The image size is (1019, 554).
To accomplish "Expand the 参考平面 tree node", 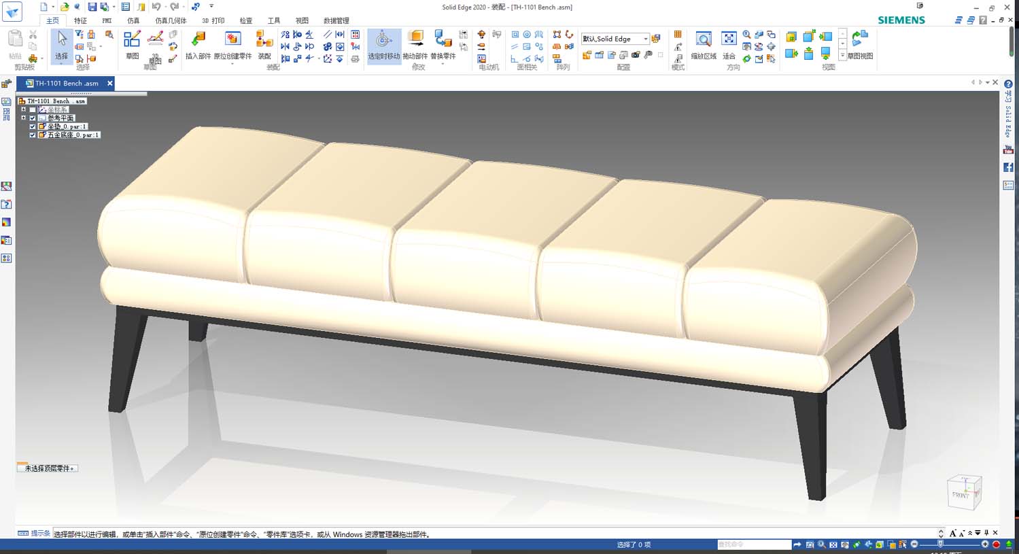I will tap(24, 118).
